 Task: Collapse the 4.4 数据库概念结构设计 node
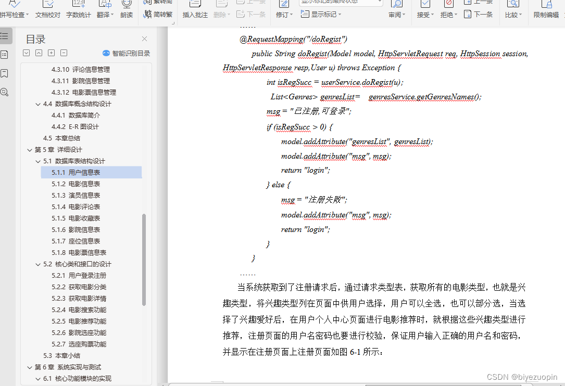click(38, 104)
